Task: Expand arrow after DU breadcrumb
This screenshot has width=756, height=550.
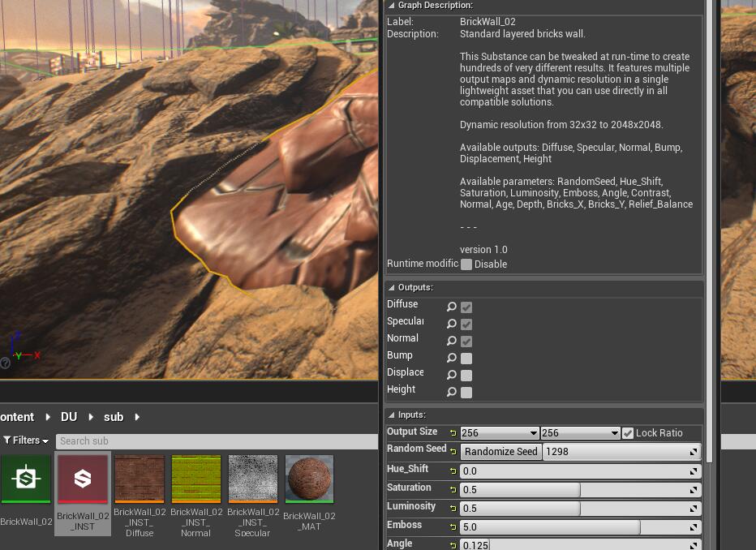Action: click(91, 416)
